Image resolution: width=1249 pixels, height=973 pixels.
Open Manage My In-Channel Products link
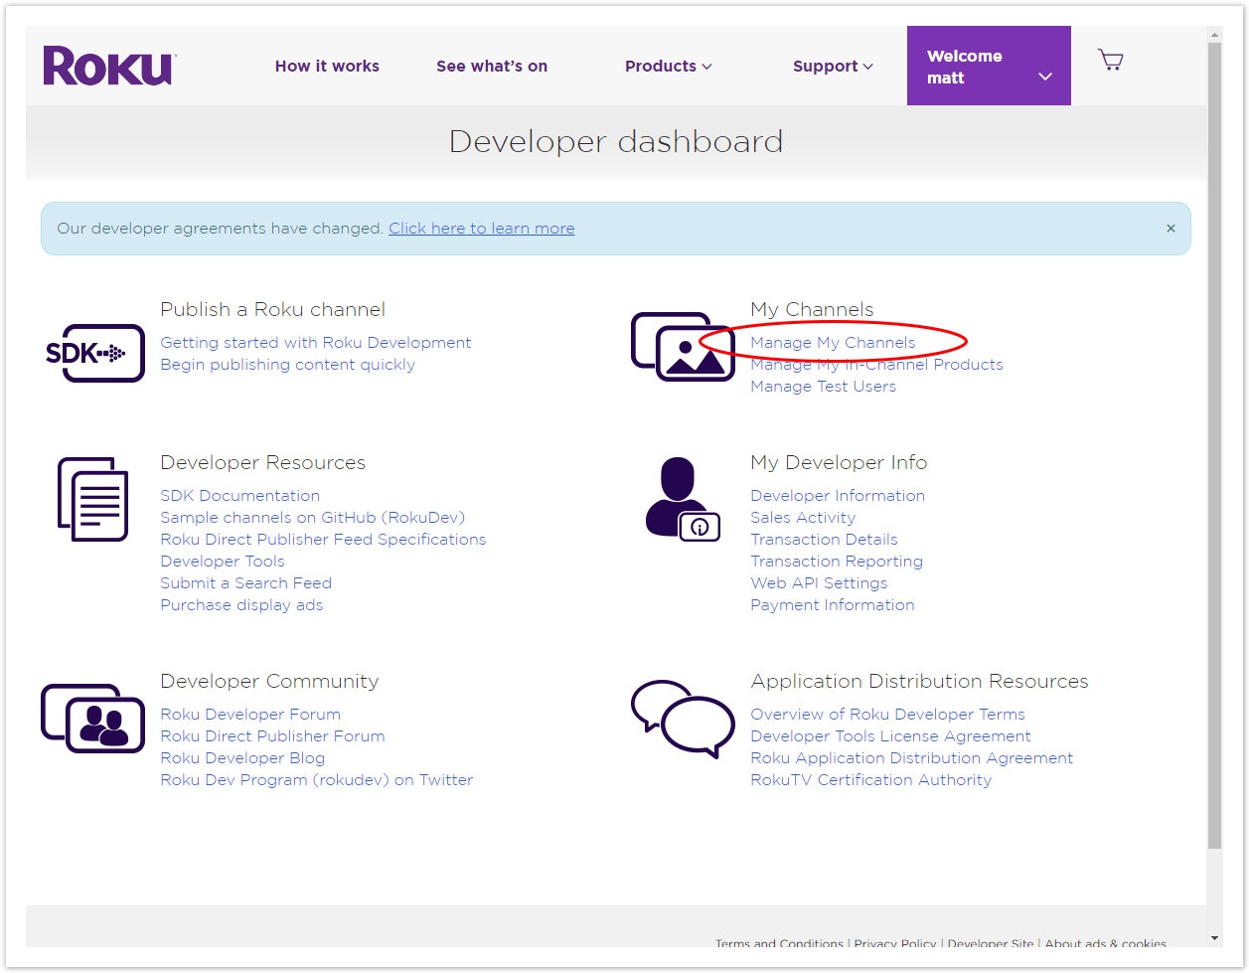tap(876, 365)
